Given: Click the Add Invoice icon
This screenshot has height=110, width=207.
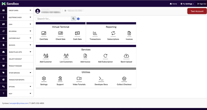Looking at the screenshot, I should pos(85,56).
